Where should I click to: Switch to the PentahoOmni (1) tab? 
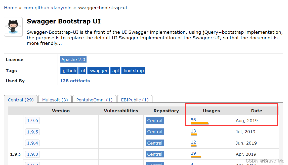(94, 100)
